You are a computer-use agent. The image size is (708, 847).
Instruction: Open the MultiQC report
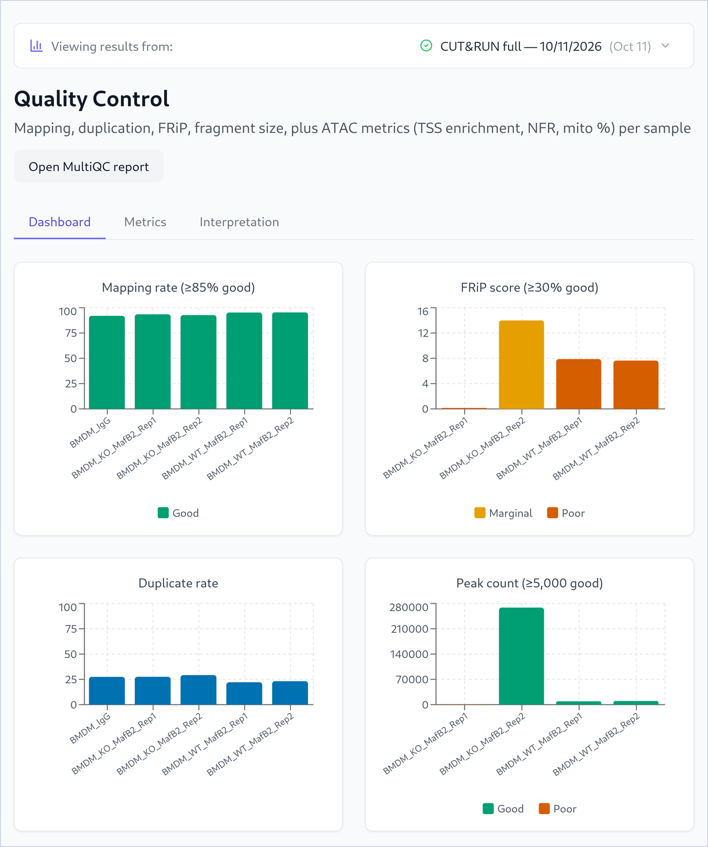[x=89, y=166]
